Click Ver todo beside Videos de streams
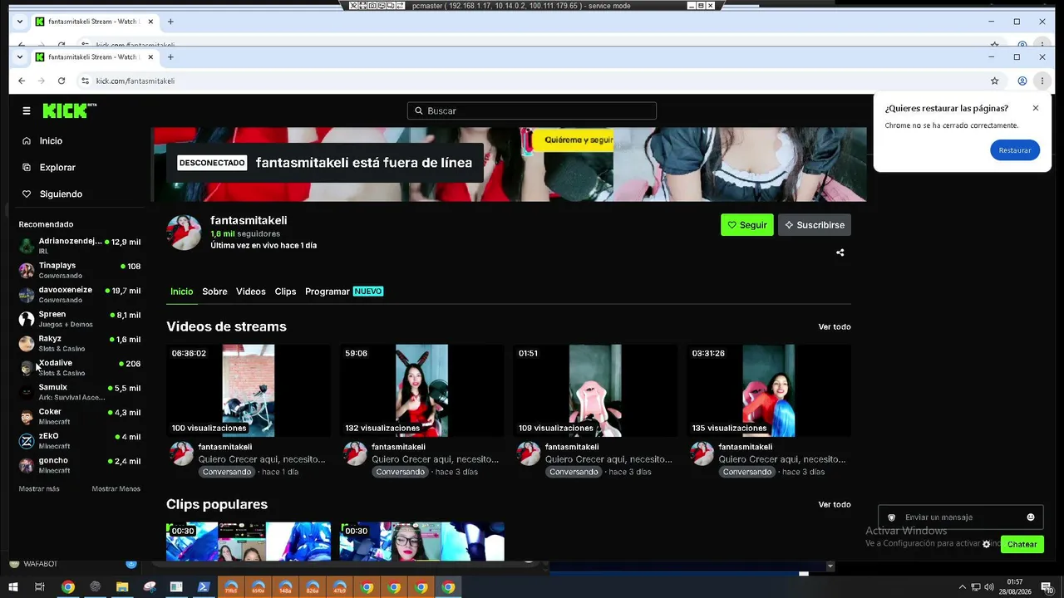 click(835, 327)
